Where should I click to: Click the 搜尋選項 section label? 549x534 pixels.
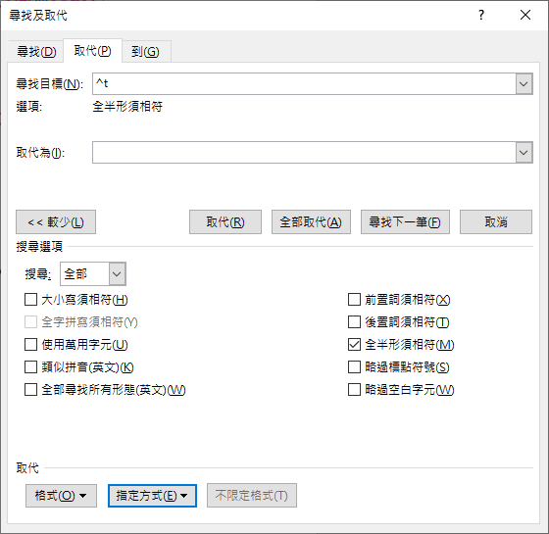pos(39,246)
